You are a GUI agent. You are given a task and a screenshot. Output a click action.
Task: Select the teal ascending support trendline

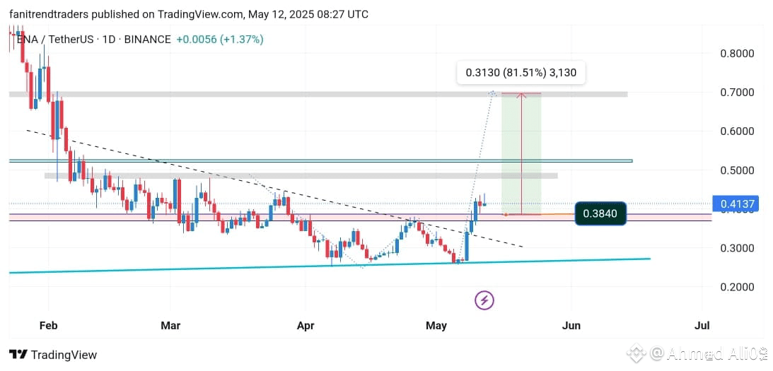pyautogui.click(x=330, y=266)
